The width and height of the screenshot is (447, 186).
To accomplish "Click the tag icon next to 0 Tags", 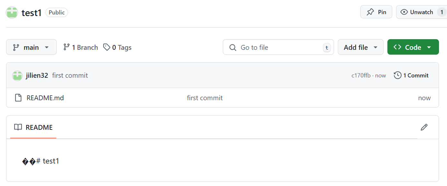I will [x=107, y=47].
